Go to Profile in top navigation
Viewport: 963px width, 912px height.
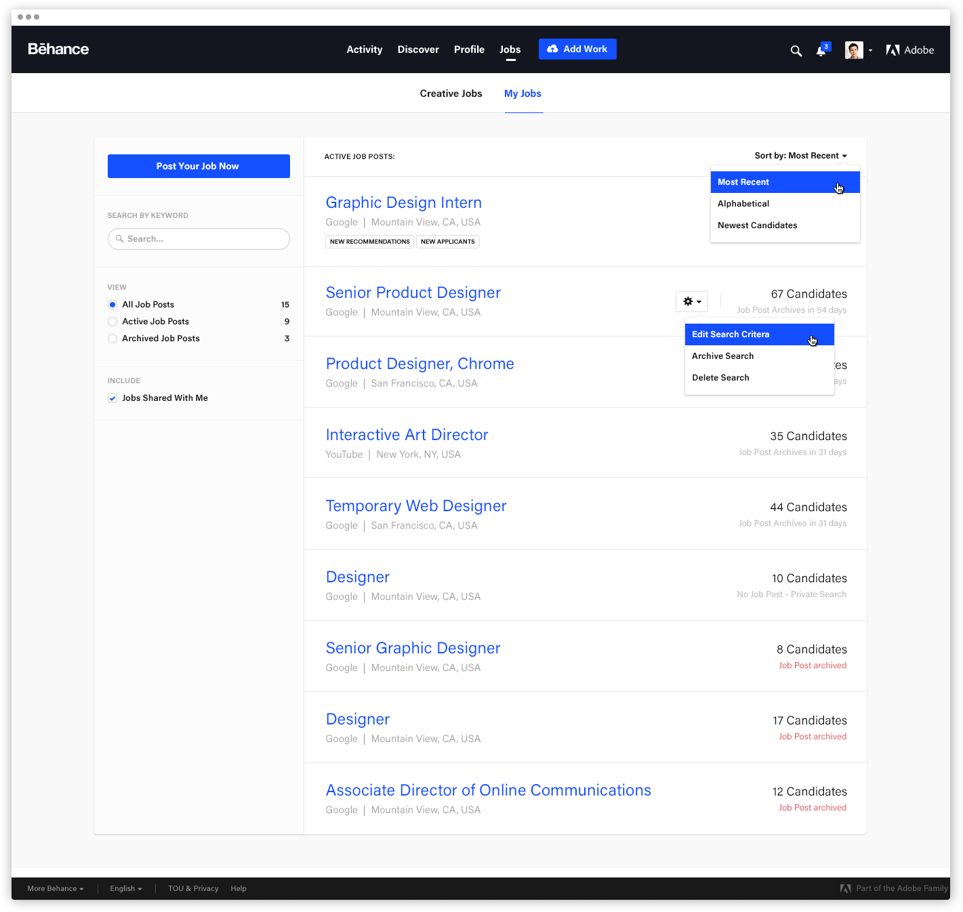pos(469,49)
